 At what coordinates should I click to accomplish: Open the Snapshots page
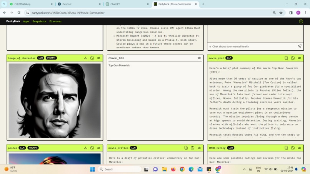[39, 22]
